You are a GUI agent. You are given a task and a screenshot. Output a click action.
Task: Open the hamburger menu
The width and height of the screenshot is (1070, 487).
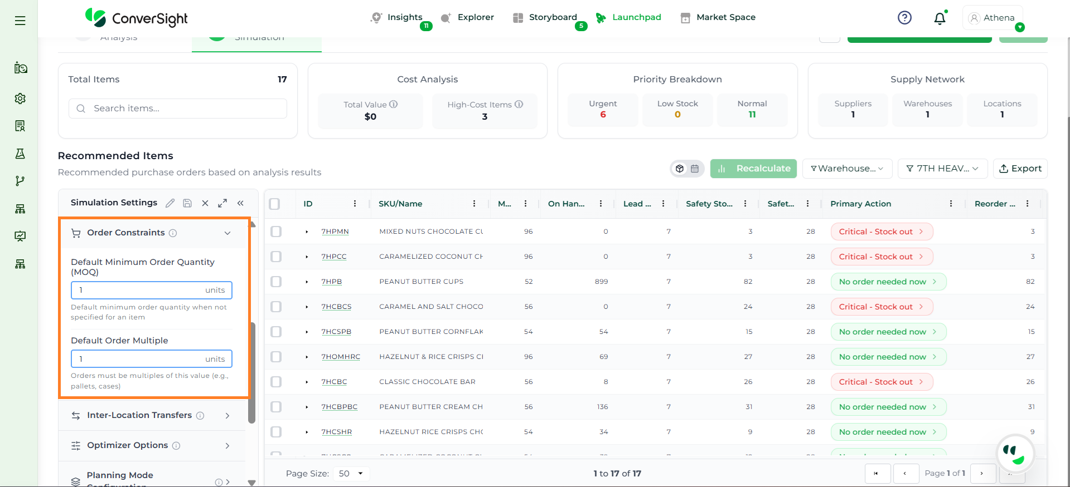coord(20,21)
